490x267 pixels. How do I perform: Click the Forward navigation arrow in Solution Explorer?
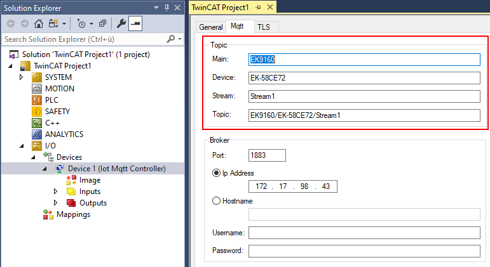(25, 23)
